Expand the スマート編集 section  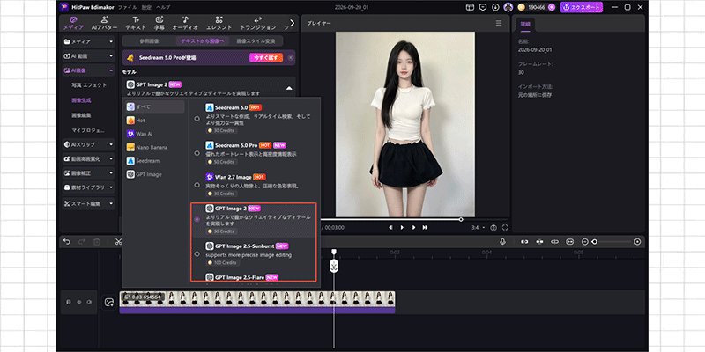pos(89,203)
